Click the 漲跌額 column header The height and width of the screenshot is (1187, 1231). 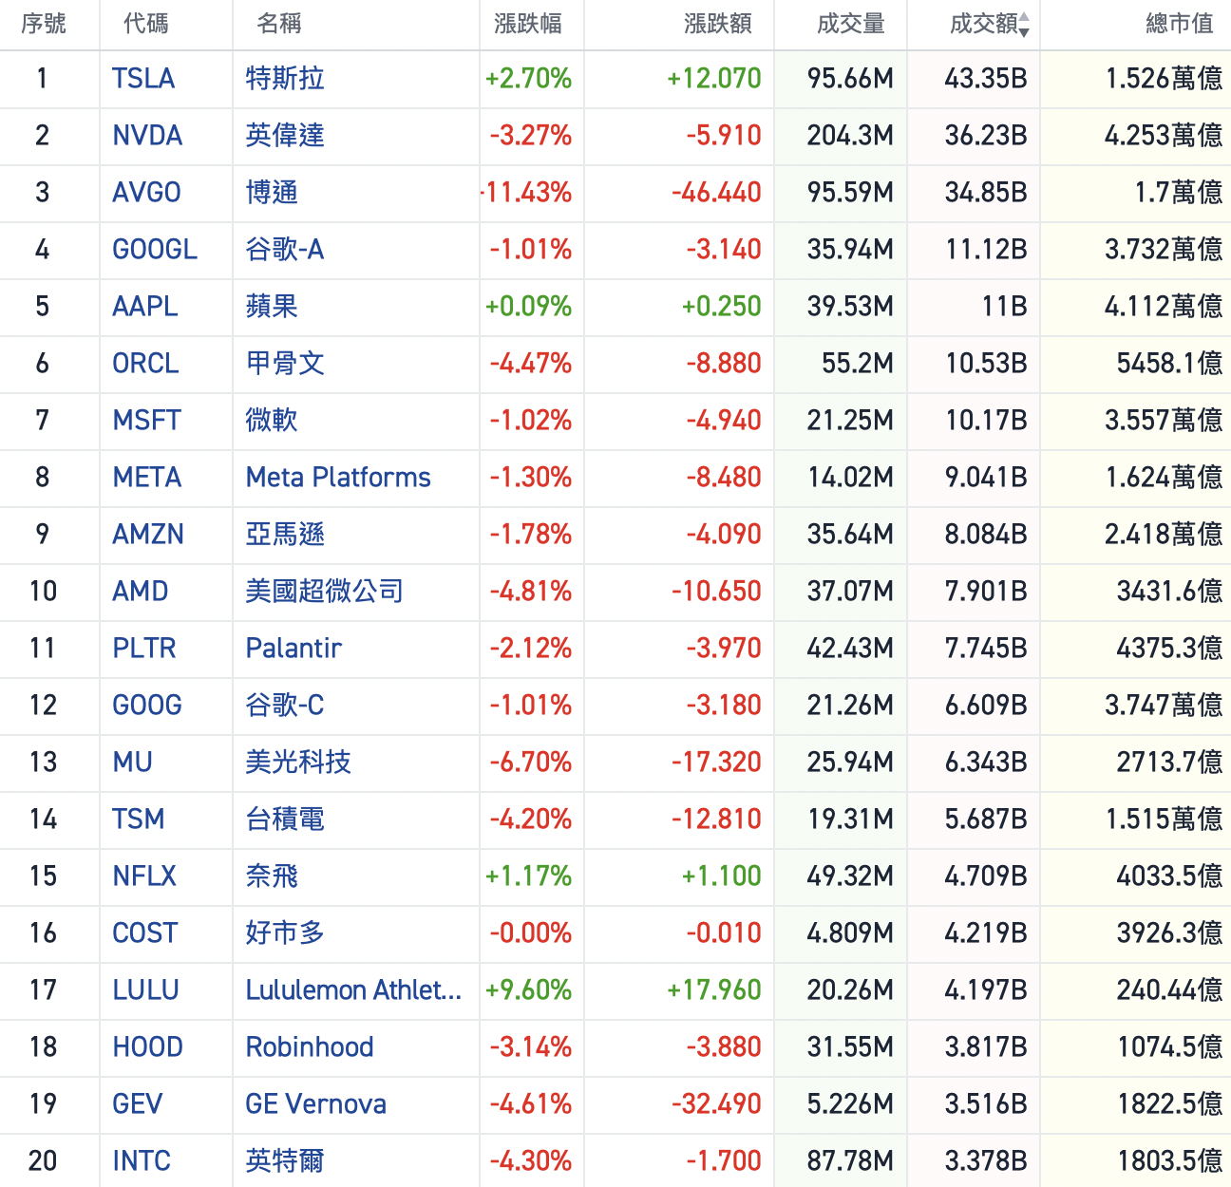pyautogui.click(x=717, y=24)
